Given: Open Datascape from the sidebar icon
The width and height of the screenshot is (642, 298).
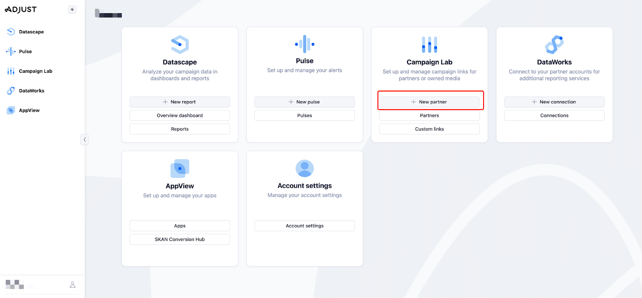Looking at the screenshot, I should pyautogui.click(x=11, y=32).
